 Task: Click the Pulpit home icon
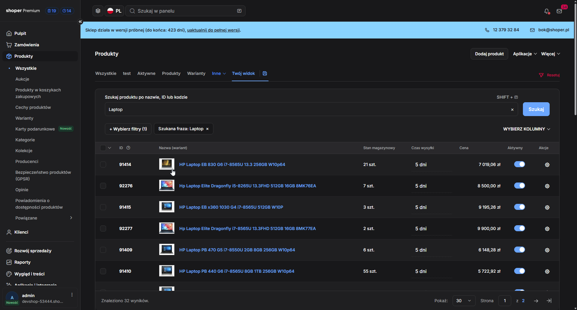point(9,33)
